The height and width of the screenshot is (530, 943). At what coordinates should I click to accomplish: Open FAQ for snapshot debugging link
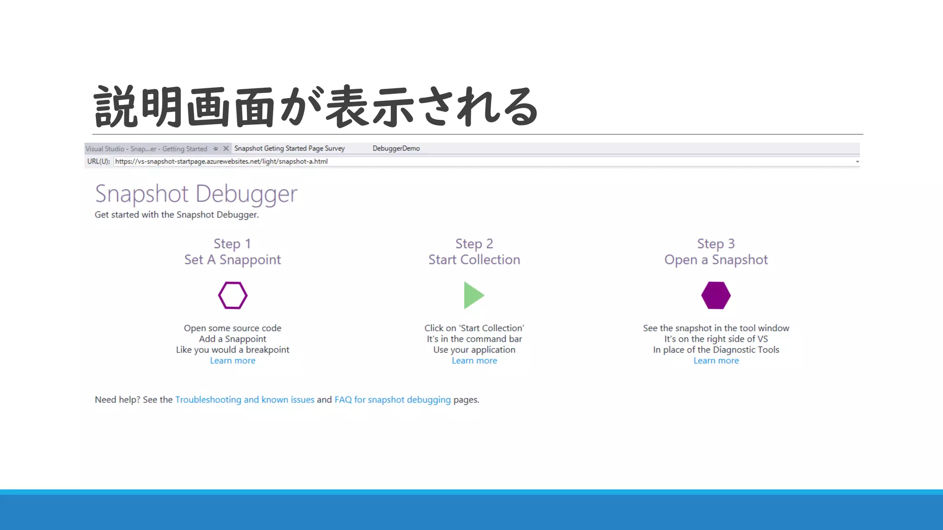[x=392, y=400]
